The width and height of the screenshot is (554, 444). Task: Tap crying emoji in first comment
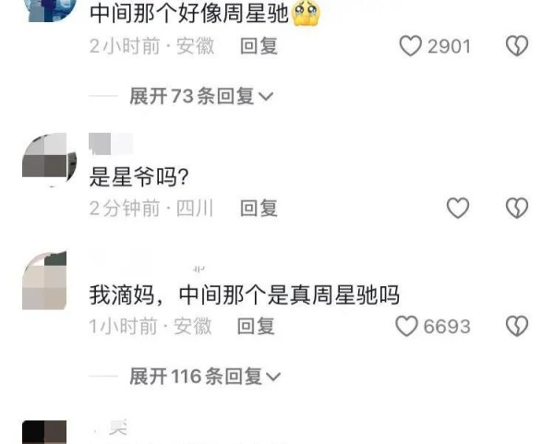[x=306, y=13]
